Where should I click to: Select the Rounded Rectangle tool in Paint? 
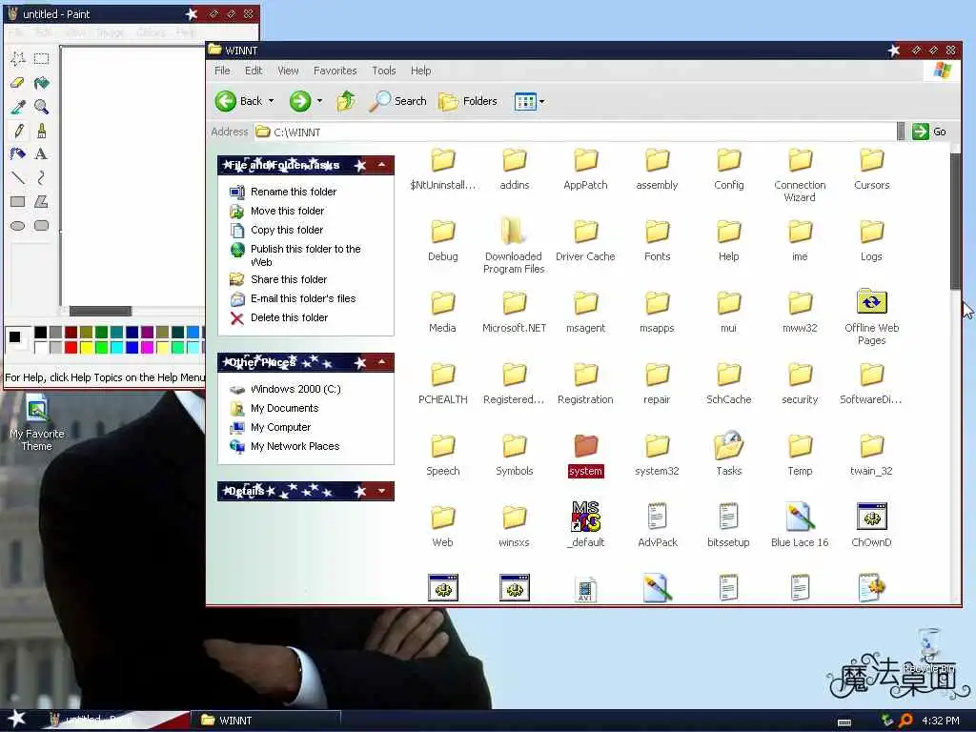coord(42,225)
